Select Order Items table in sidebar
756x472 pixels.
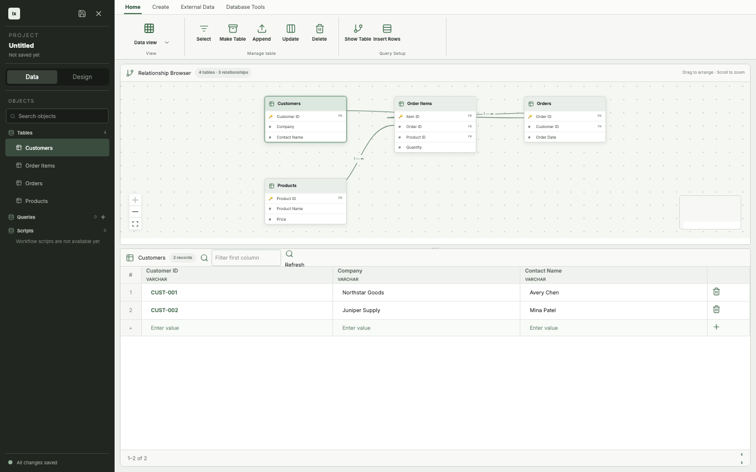57,166
